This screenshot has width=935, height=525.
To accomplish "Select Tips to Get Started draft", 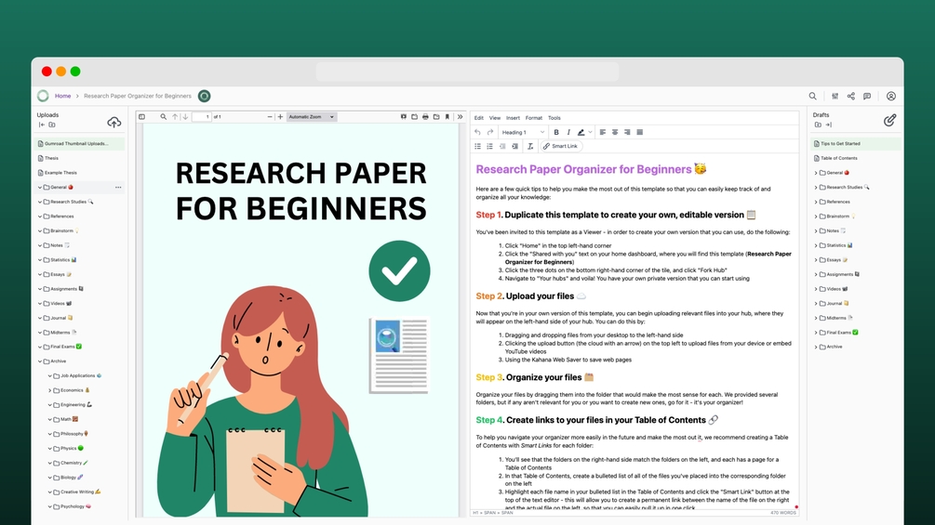I will pyautogui.click(x=858, y=143).
